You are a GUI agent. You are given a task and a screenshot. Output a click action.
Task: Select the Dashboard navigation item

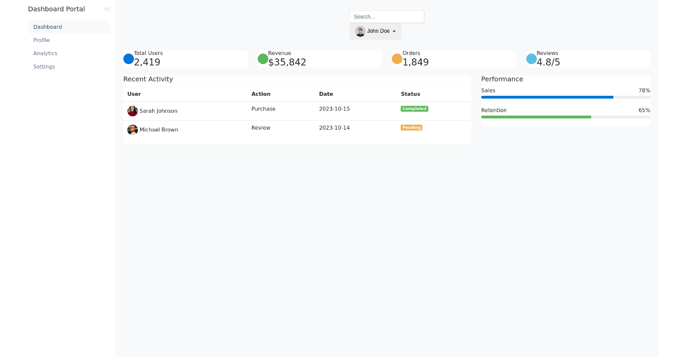click(47, 27)
